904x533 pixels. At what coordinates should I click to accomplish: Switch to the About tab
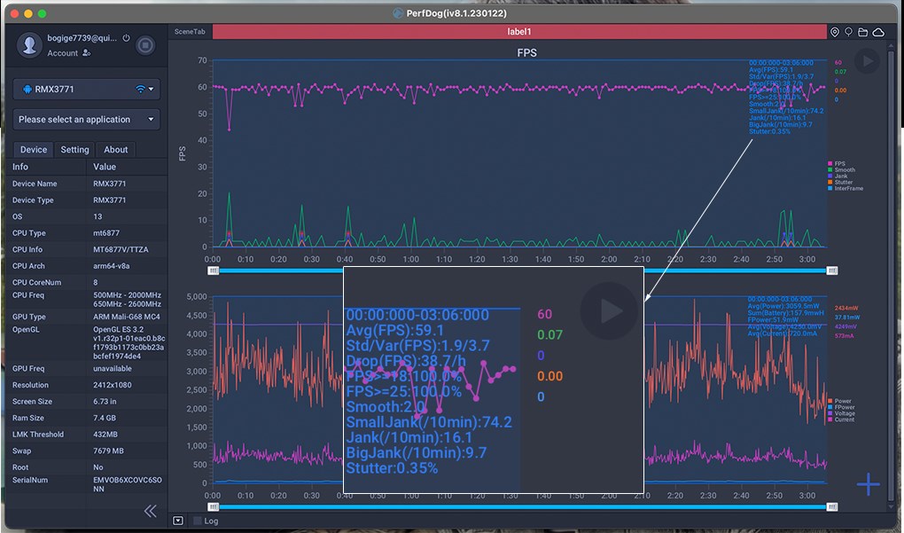click(116, 149)
